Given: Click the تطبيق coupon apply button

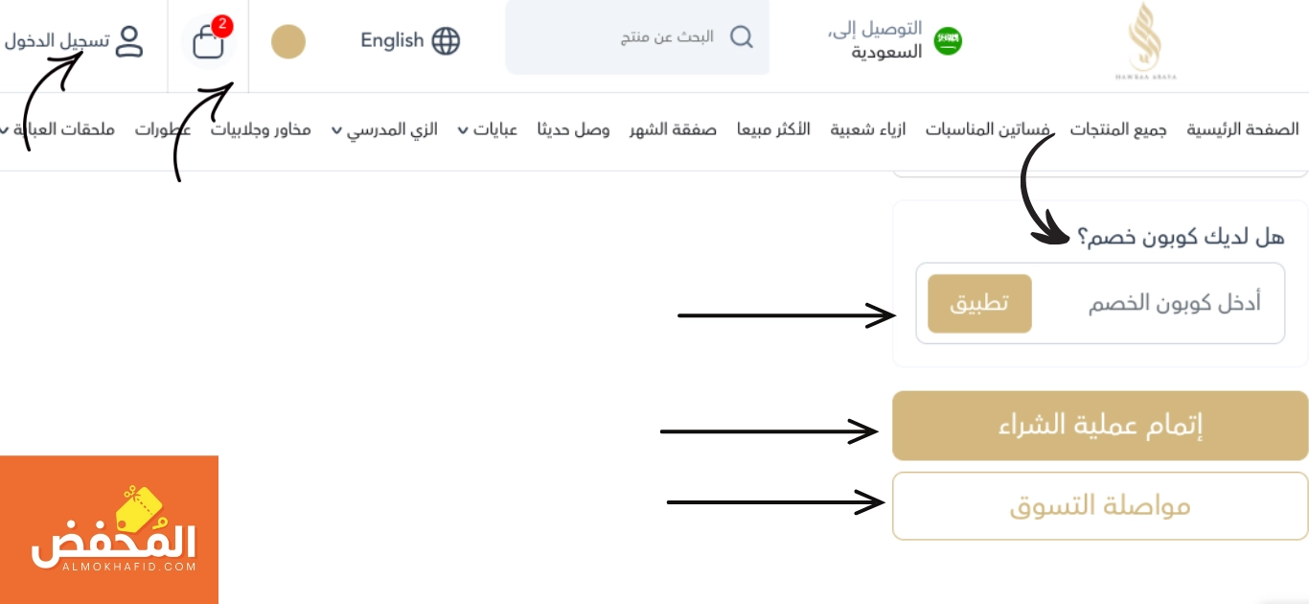Looking at the screenshot, I should 979,304.
